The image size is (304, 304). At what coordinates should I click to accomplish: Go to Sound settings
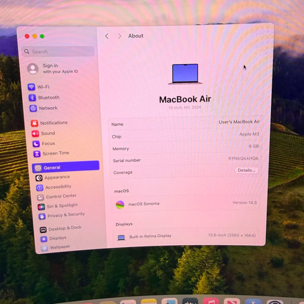click(43, 133)
